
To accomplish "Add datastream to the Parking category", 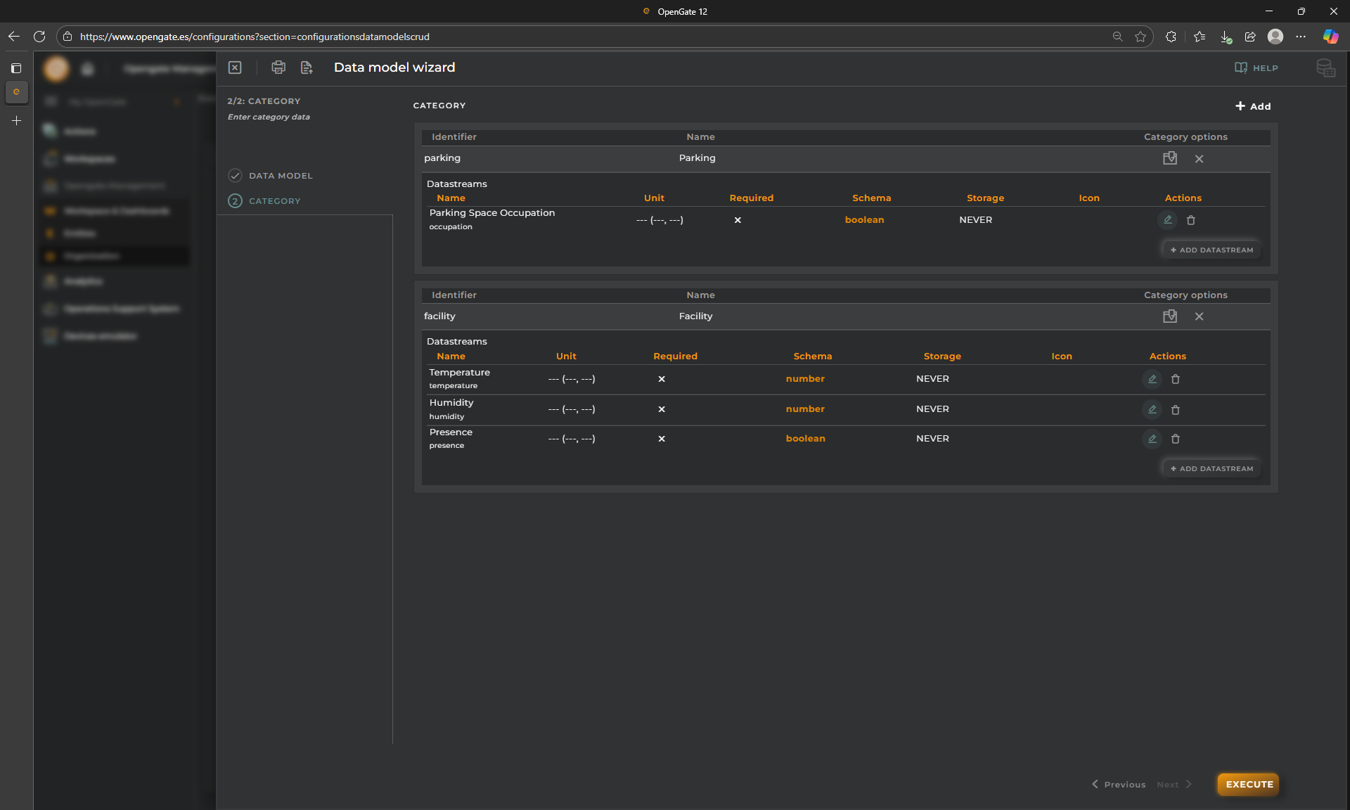I will coord(1211,250).
